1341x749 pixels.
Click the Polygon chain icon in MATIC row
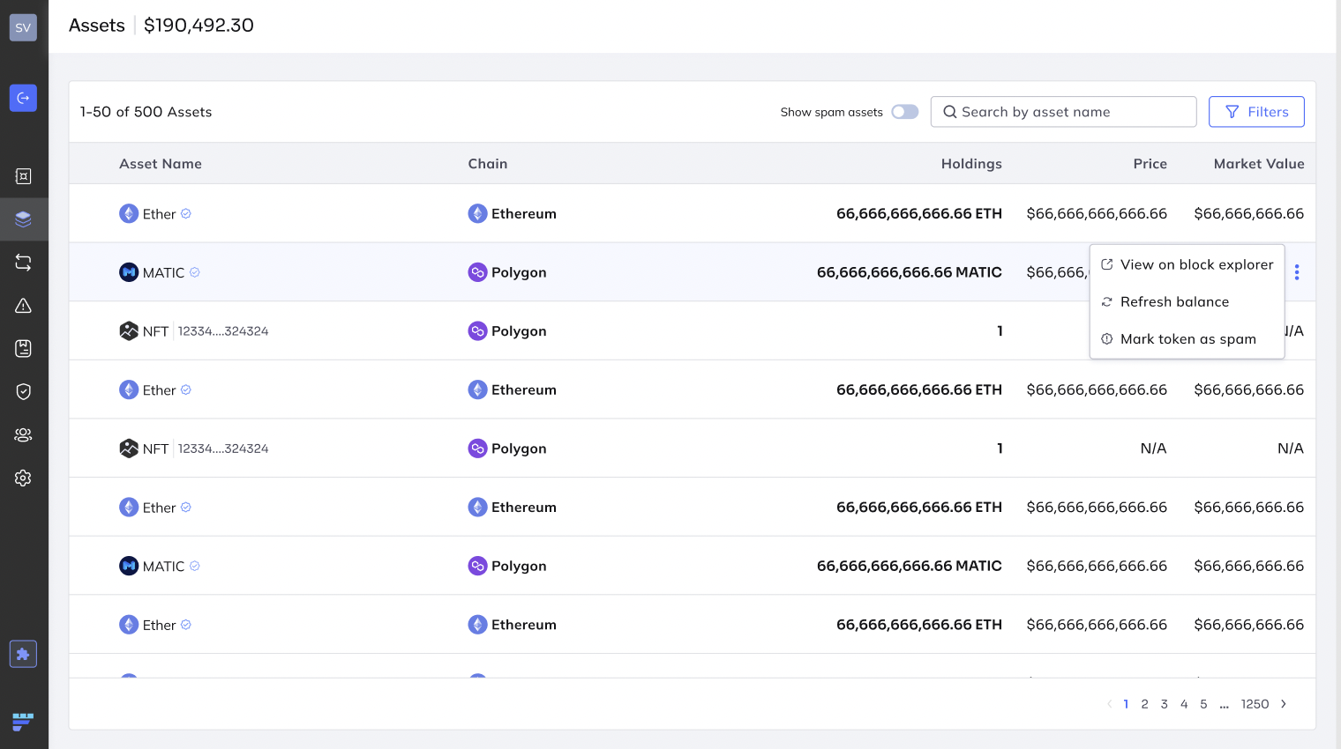[x=477, y=272]
